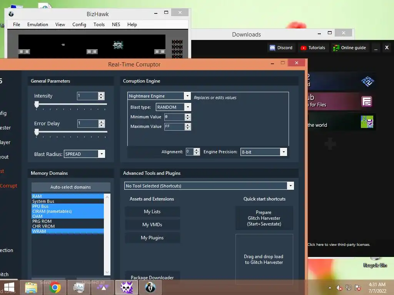Viewport: 394px width, 295px height.
Task: Click the pink list icon beside 'for Files'
Action: pos(367,101)
